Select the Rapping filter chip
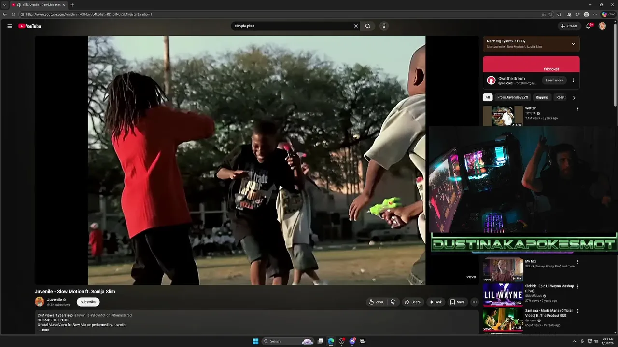Image resolution: width=618 pixels, height=347 pixels. click(x=542, y=97)
